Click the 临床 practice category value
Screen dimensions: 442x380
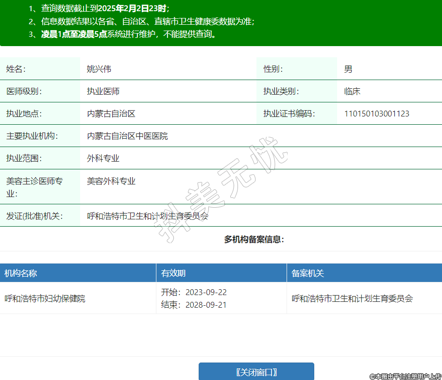tap(352, 91)
